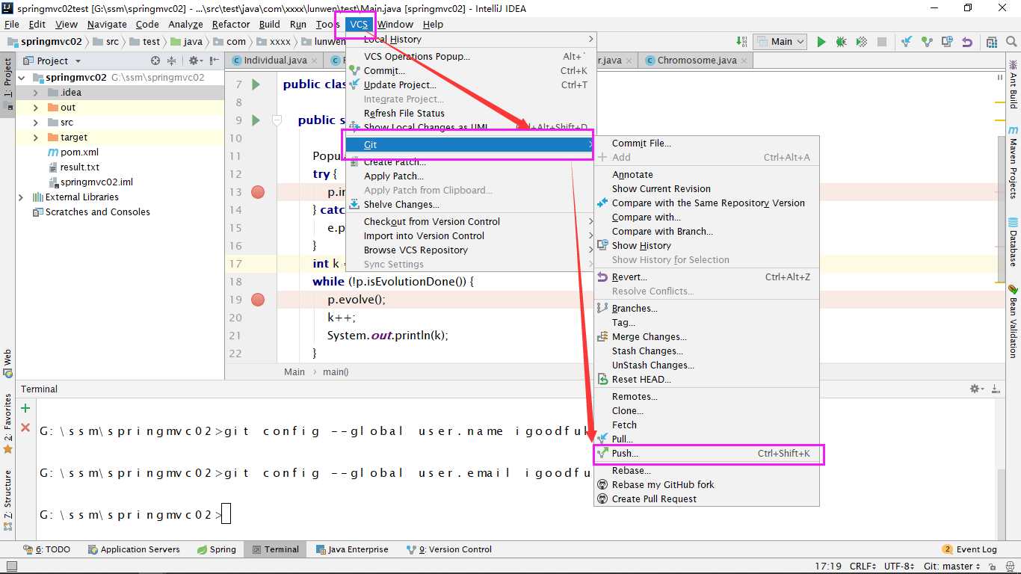The height and width of the screenshot is (574, 1021).
Task: Open the UTF-8 encoding selector
Action: 899,567
